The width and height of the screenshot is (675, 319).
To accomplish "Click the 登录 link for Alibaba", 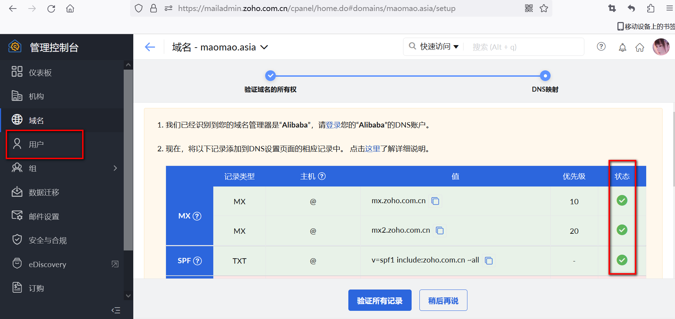I will (x=333, y=125).
